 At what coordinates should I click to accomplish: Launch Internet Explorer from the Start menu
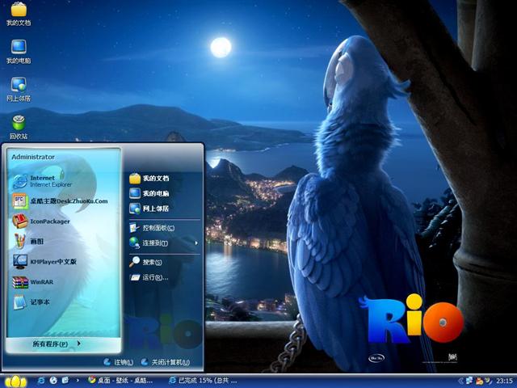click(42, 181)
